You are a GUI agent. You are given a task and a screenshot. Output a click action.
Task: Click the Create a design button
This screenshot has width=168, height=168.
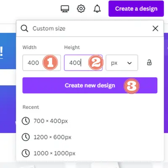tap(136, 9)
